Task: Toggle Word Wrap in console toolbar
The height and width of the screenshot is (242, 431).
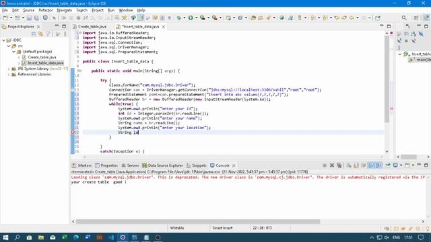Action: tap(364, 165)
